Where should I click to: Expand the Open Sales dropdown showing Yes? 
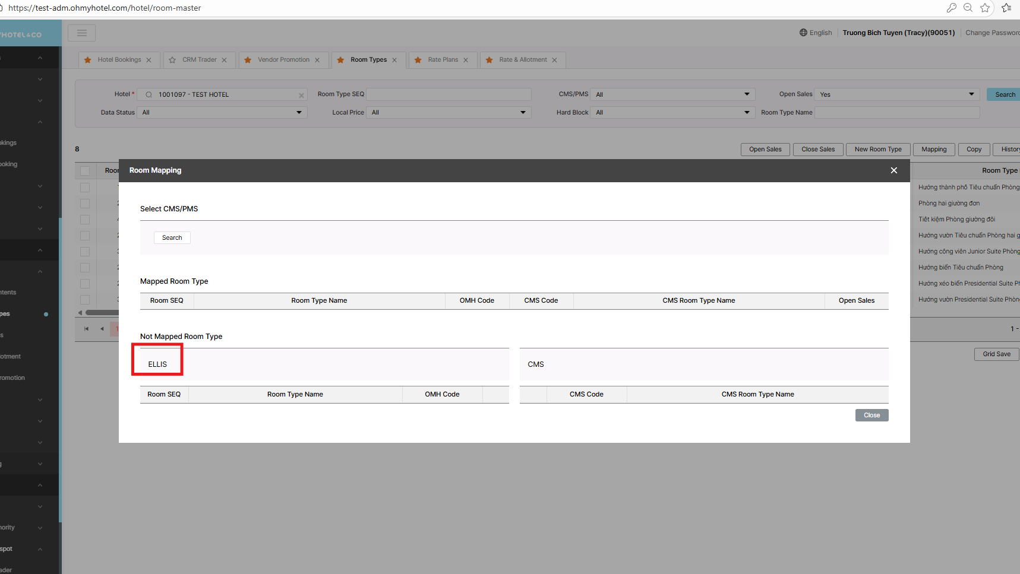coord(896,94)
